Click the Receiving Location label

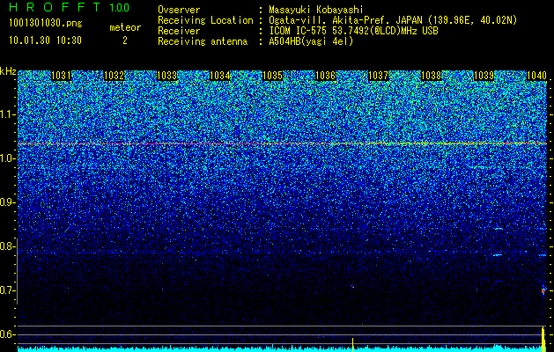pyautogui.click(x=205, y=20)
